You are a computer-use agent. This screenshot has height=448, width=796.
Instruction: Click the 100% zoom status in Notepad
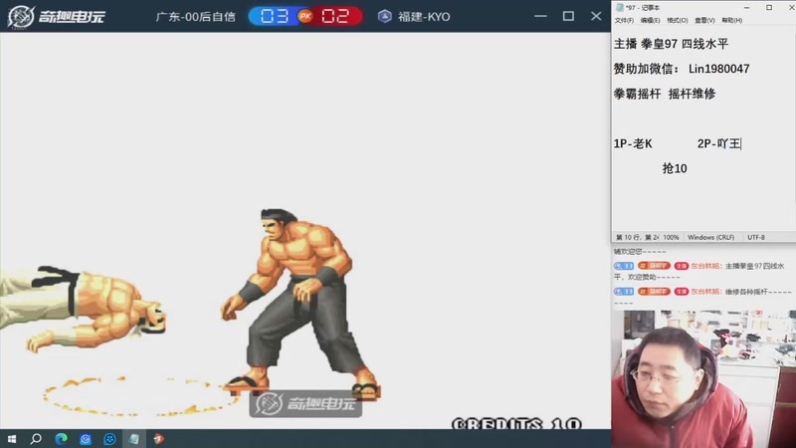point(671,237)
